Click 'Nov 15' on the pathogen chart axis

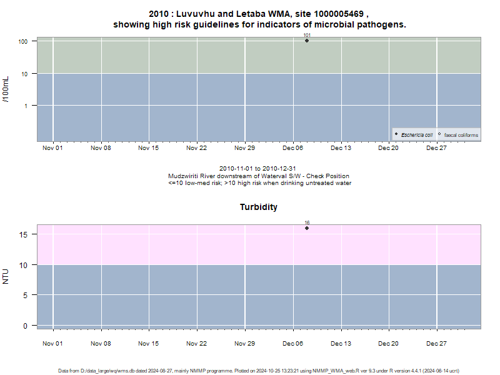click(x=148, y=148)
